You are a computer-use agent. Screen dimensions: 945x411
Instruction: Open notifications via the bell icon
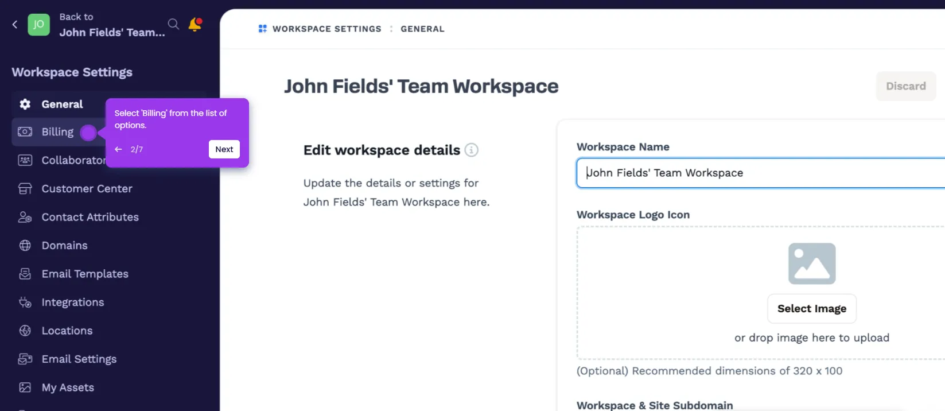pos(195,25)
